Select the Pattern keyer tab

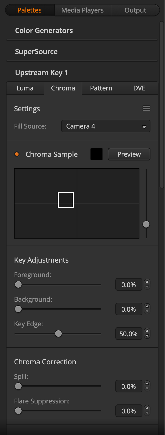[x=101, y=88]
